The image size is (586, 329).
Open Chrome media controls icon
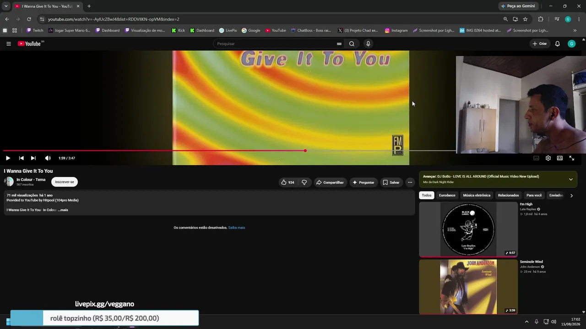[557, 19]
